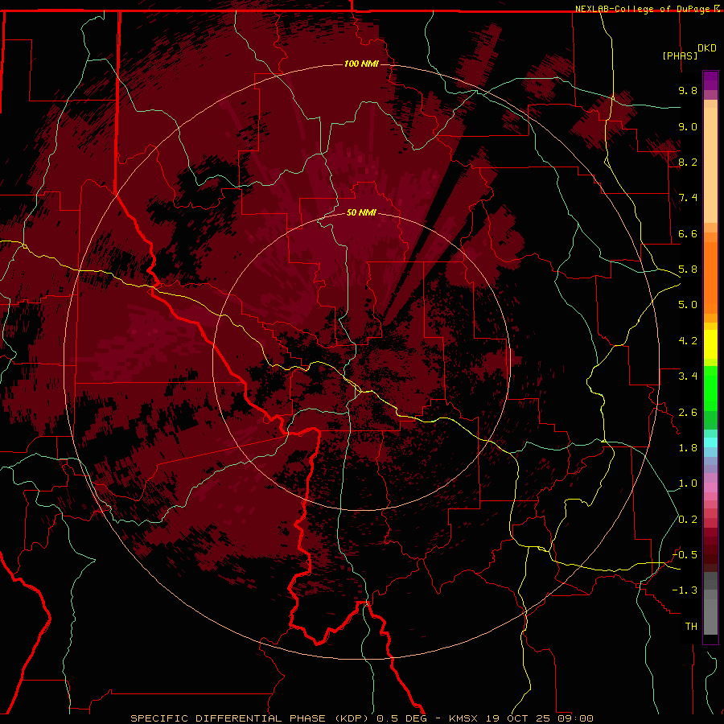Click the yellow segment of the color bar
Image resolution: width=724 pixels, height=724 pixels.
[710, 344]
